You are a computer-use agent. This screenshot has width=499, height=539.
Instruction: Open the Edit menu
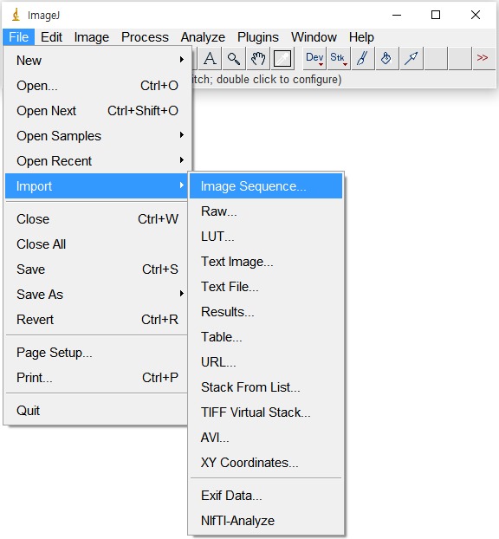pos(52,37)
